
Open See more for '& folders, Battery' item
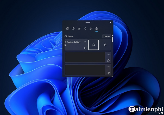pyautogui.click(x=85, y=42)
